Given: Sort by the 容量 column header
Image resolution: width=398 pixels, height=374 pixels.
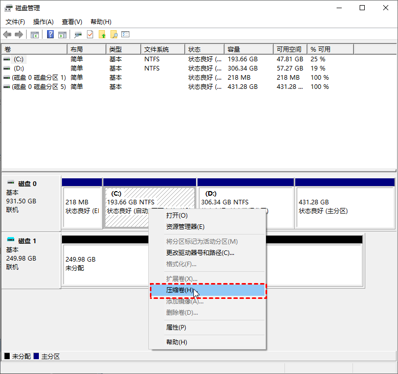Looking at the screenshot, I should point(249,49).
